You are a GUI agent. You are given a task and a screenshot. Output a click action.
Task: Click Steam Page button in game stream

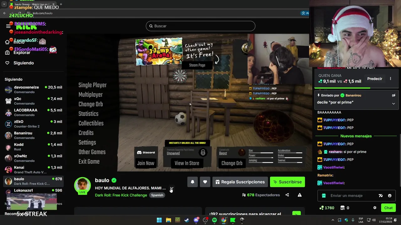click(x=197, y=65)
